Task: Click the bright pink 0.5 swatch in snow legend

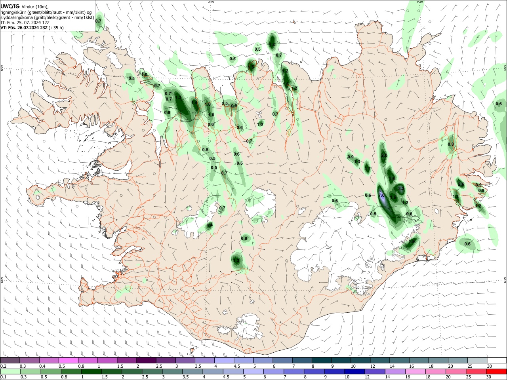Action: pyautogui.click(x=69, y=361)
